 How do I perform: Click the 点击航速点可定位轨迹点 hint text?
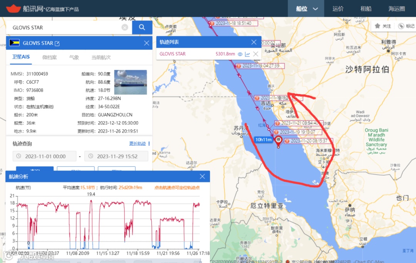(177, 188)
